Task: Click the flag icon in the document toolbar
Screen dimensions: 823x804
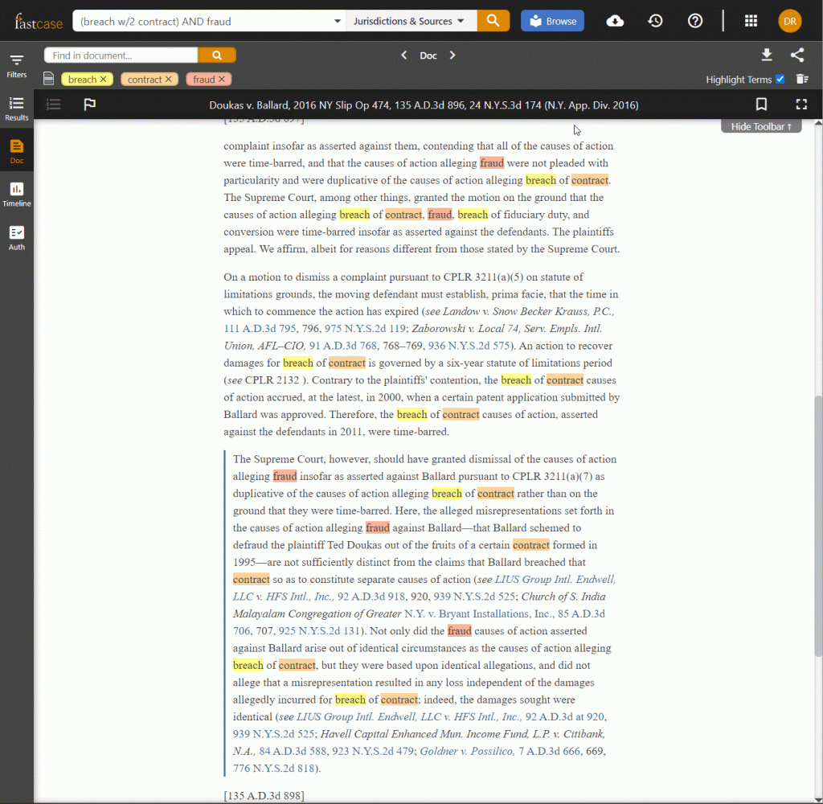Action: pyautogui.click(x=90, y=105)
